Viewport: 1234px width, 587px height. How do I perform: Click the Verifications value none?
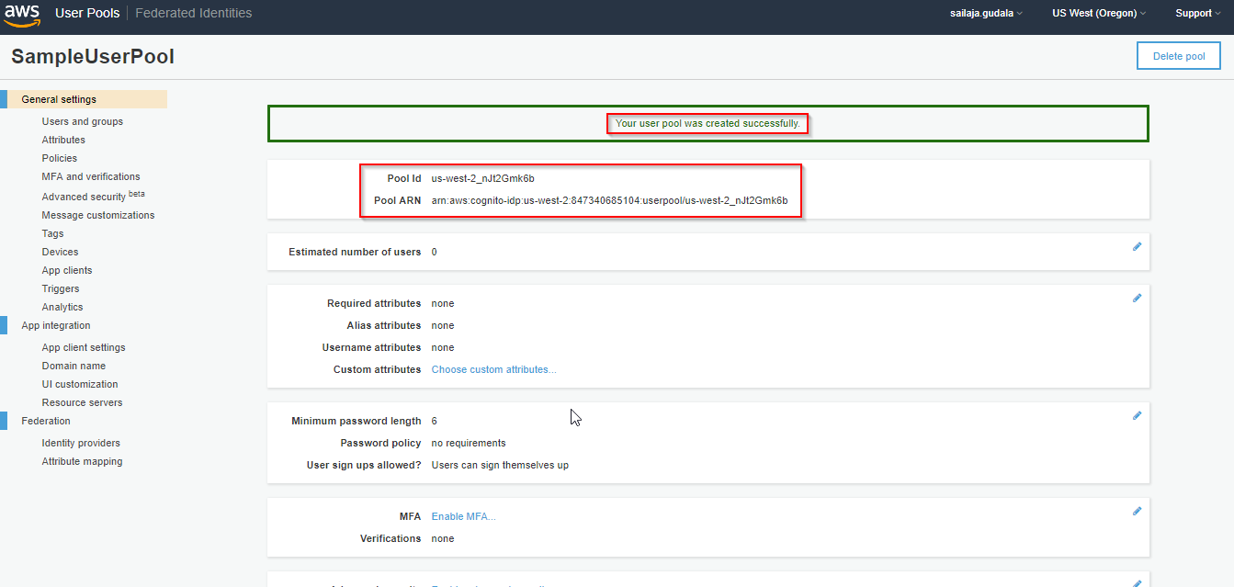tap(443, 538)
